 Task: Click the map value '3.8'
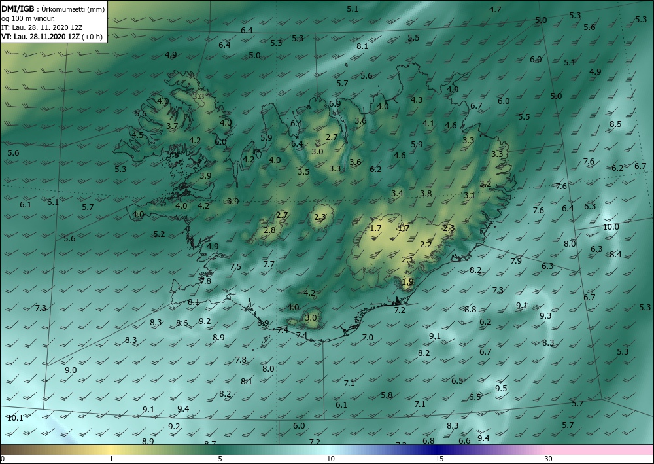point(426,193)
